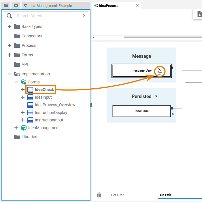This screenshot has width=202, height=202.
Task: Click the download icon at top-right
Action: tap(199, 14)
